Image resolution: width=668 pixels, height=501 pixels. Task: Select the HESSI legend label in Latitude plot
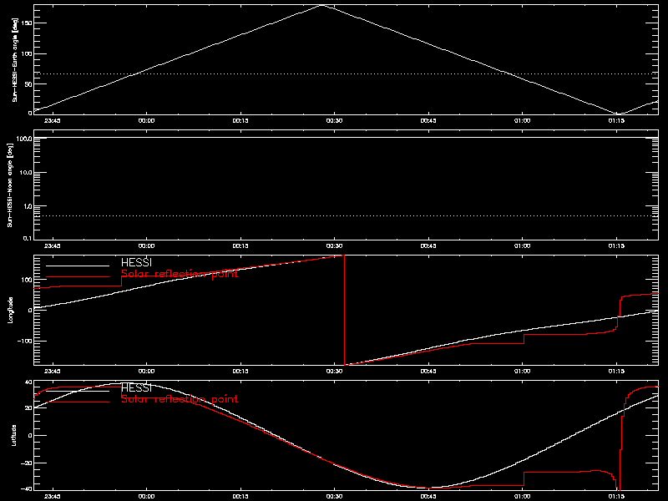136,387
